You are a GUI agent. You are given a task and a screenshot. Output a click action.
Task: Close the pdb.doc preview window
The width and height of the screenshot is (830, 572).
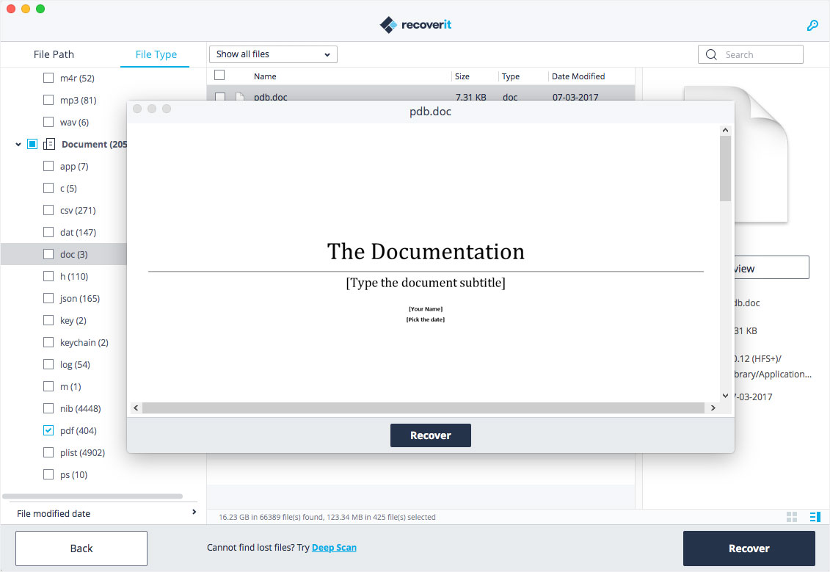tap(137, 109)
